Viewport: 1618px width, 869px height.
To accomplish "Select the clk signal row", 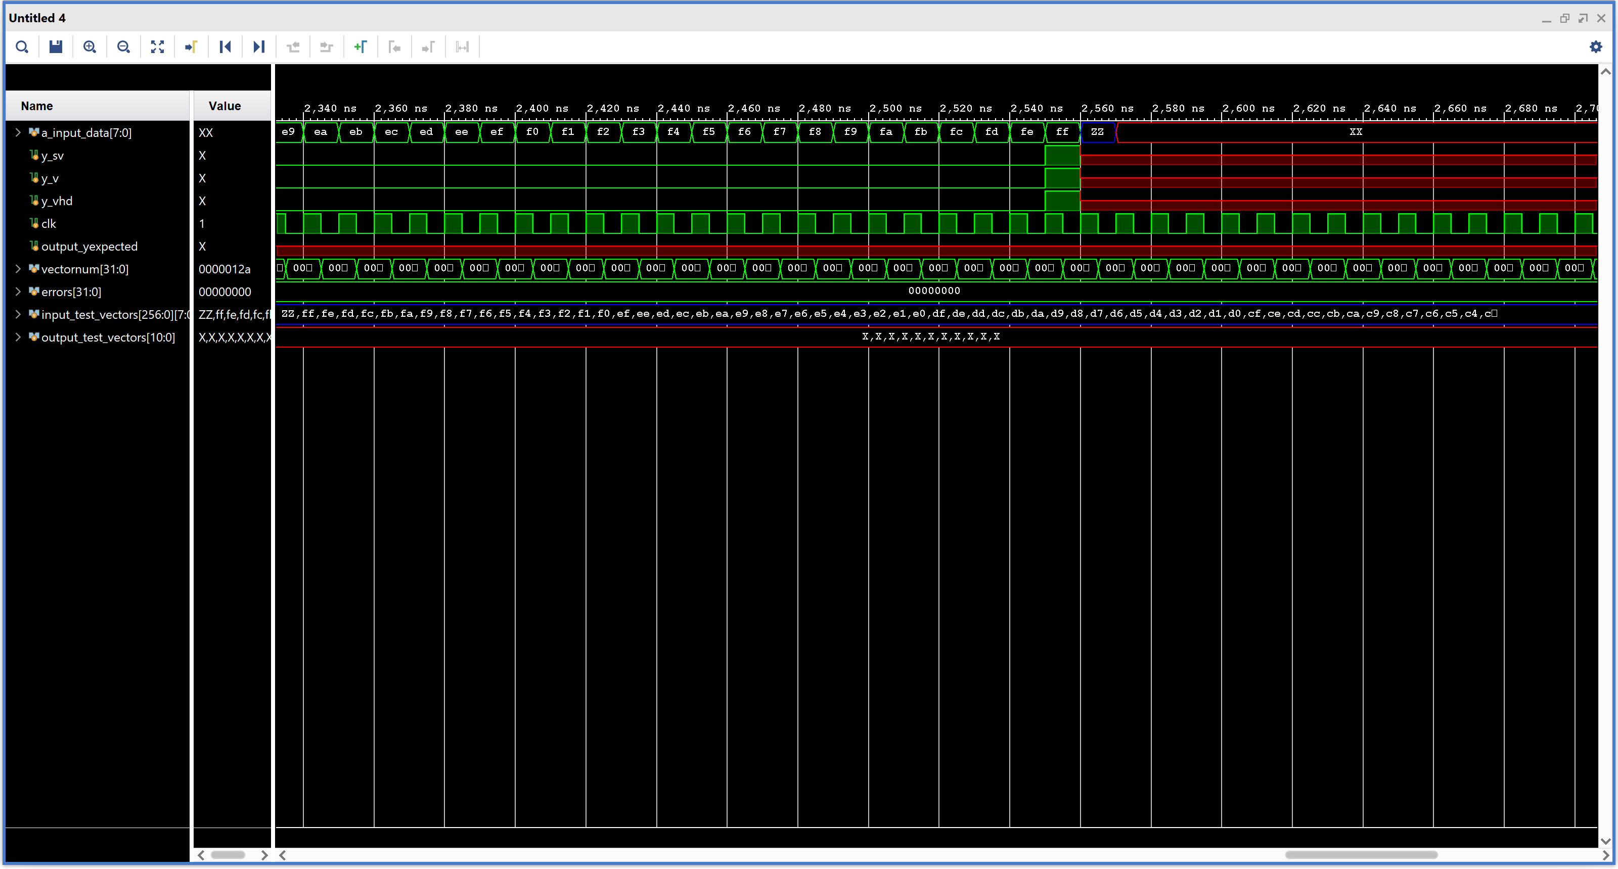I will 49,224.
